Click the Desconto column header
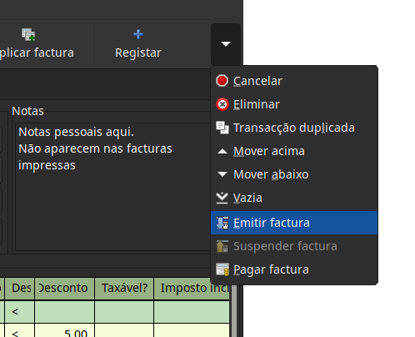 coord(64,289)
